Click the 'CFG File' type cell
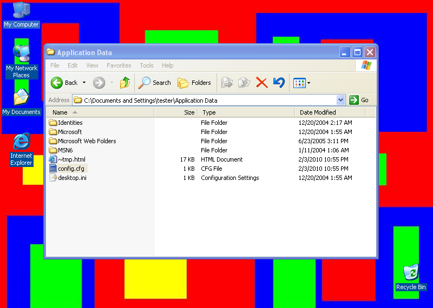Viewport: 433px width, 308px height. (212, 169)
